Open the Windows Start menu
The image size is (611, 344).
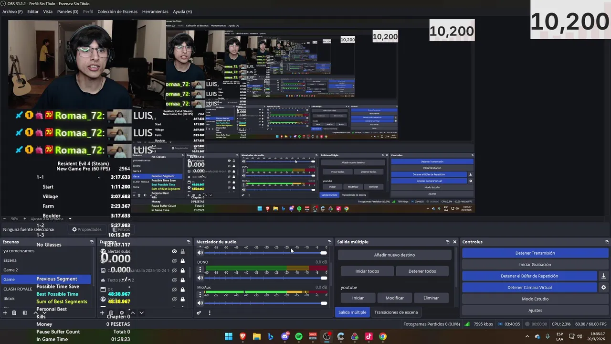pos(229,336)
